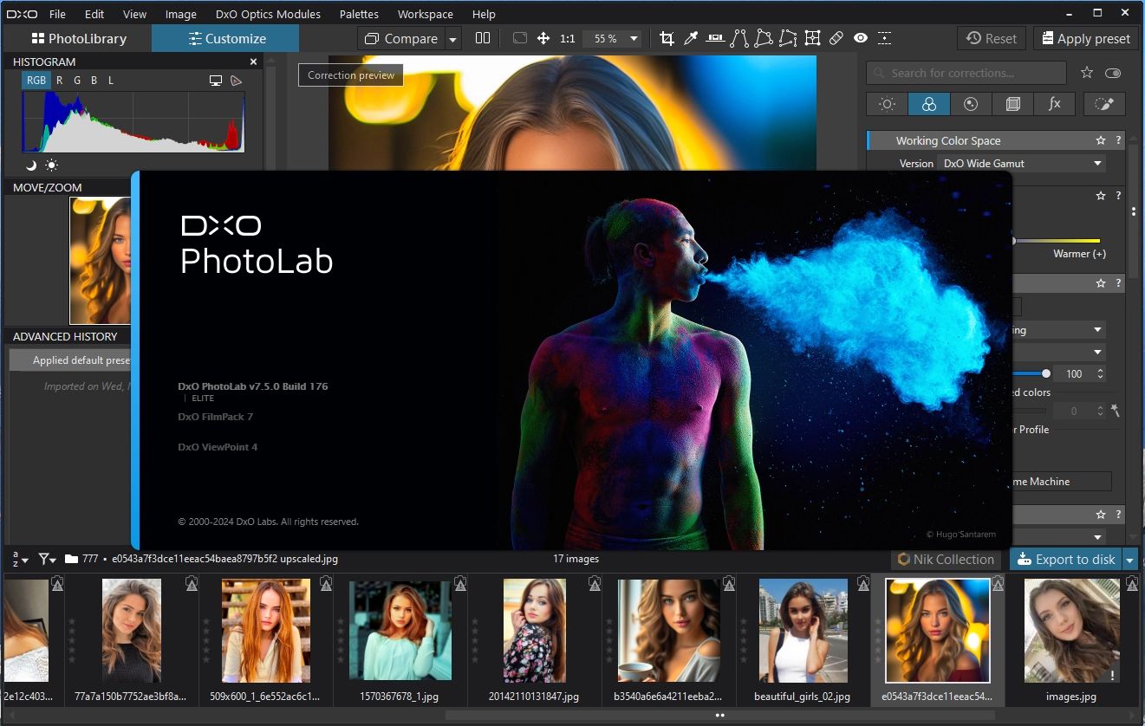Switch to the PhotoLibrary tab
Screen dimensions: 1145x726
click(x=78, y=38)
